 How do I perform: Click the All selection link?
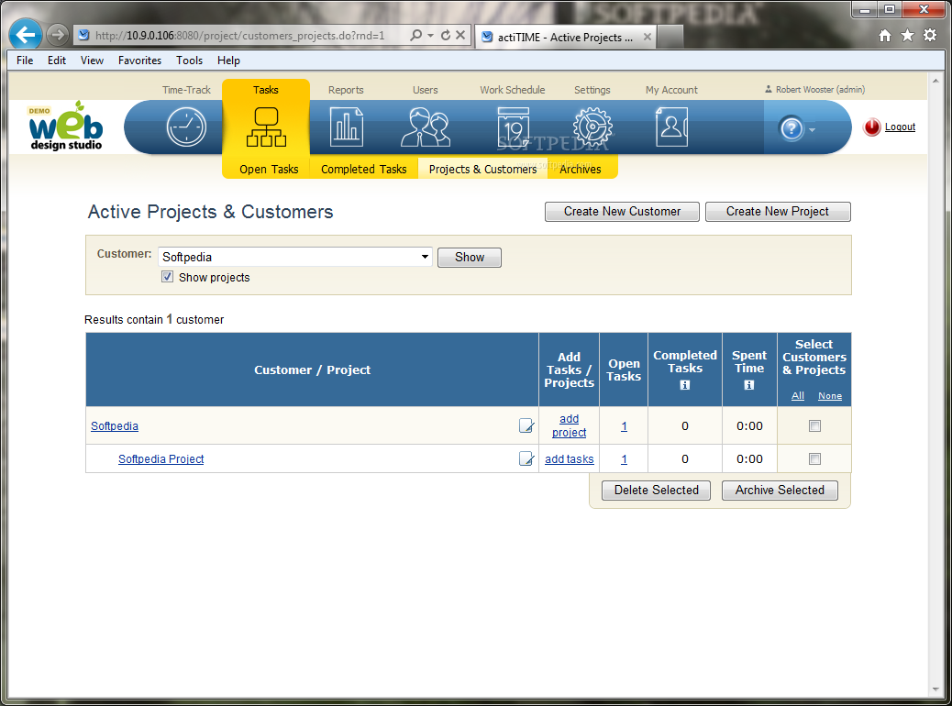(798, 396)
